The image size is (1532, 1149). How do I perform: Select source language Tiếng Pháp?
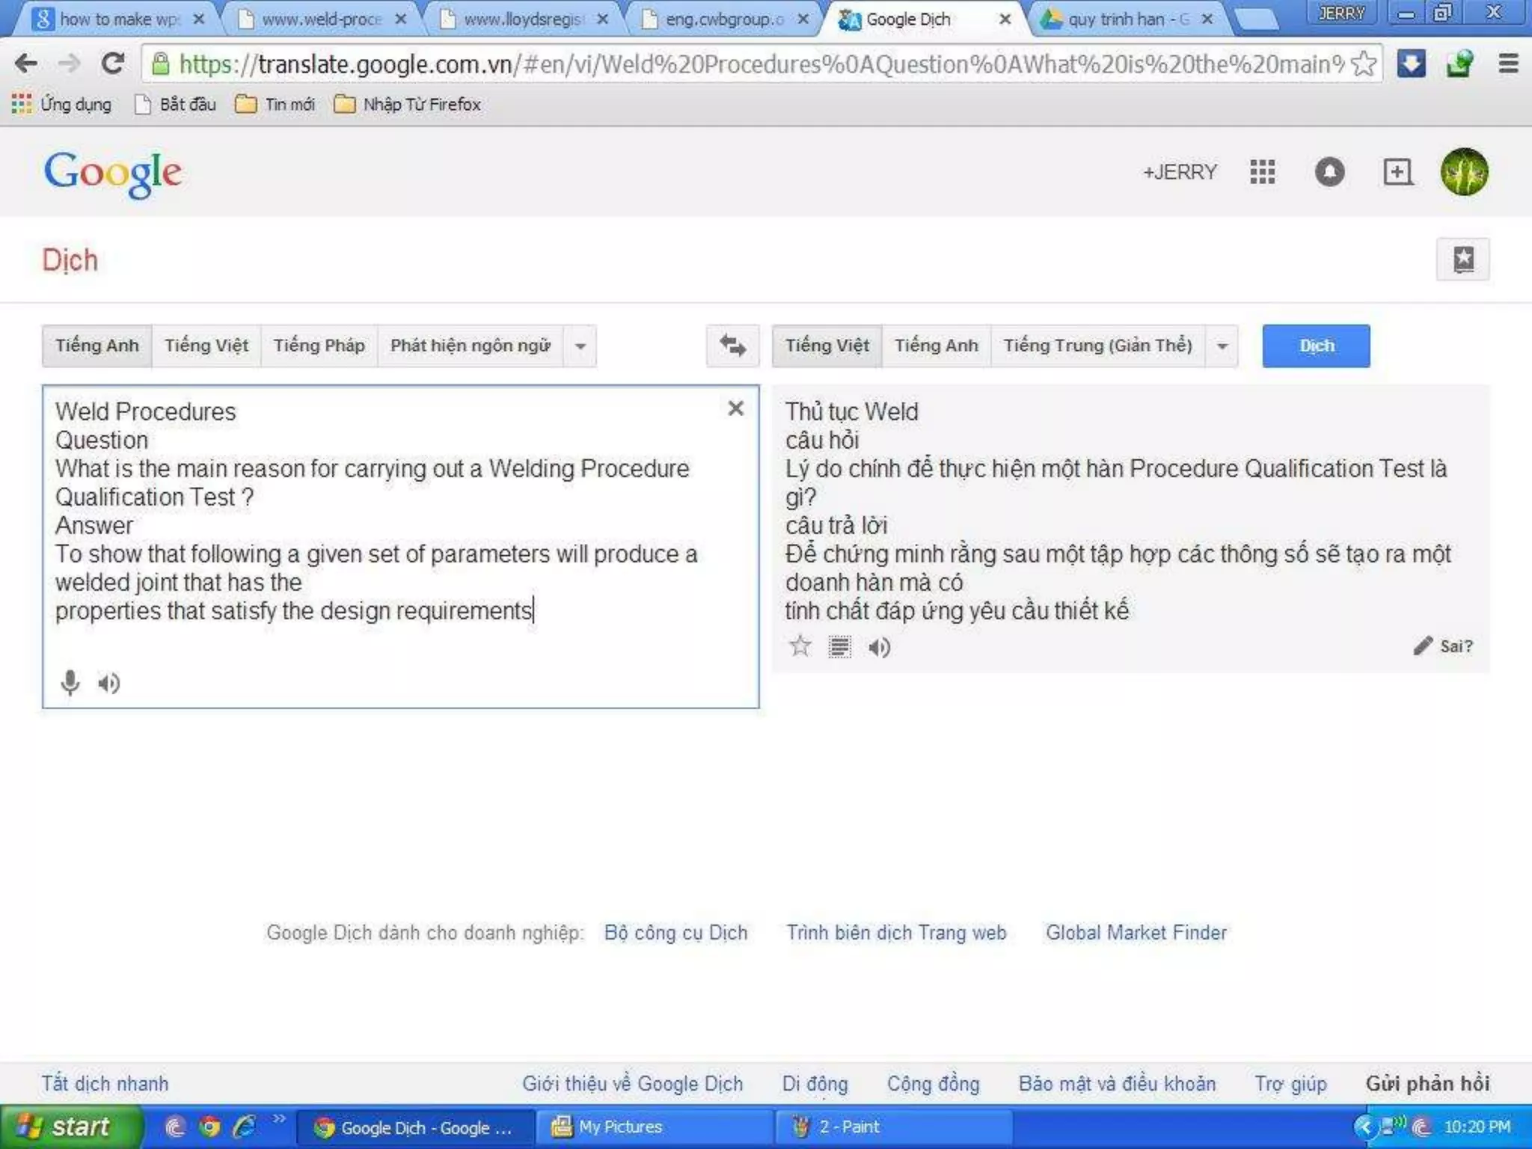tap(319, 346)
